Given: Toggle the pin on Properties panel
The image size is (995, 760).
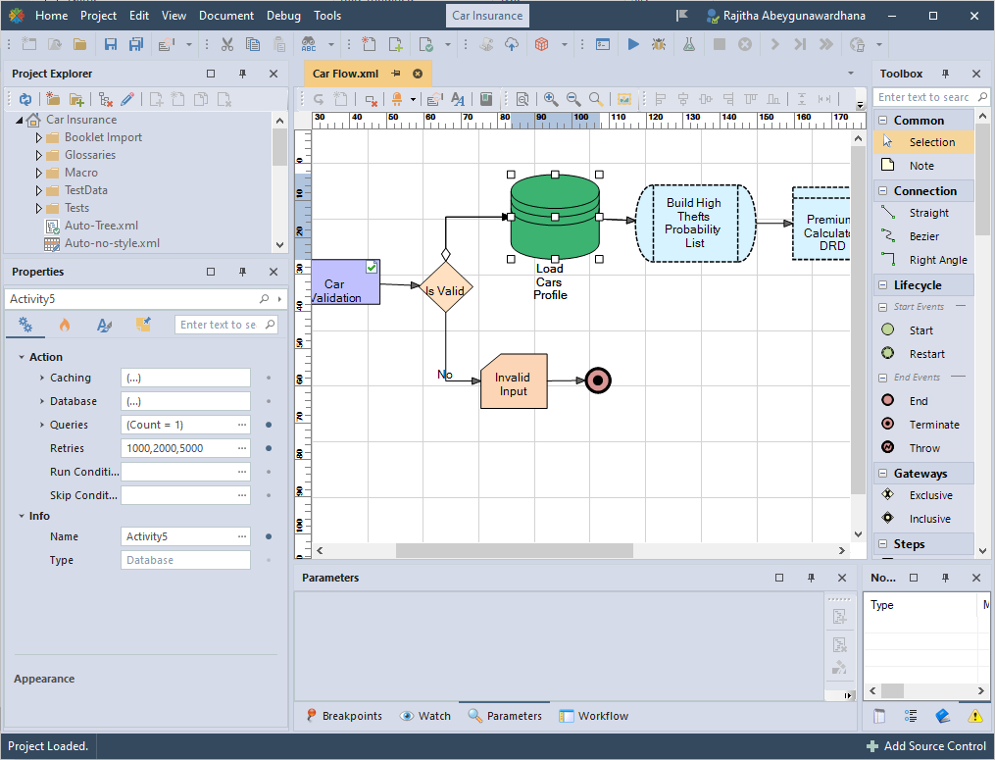Looking at the screenshot, I should (x=242, y=272).
